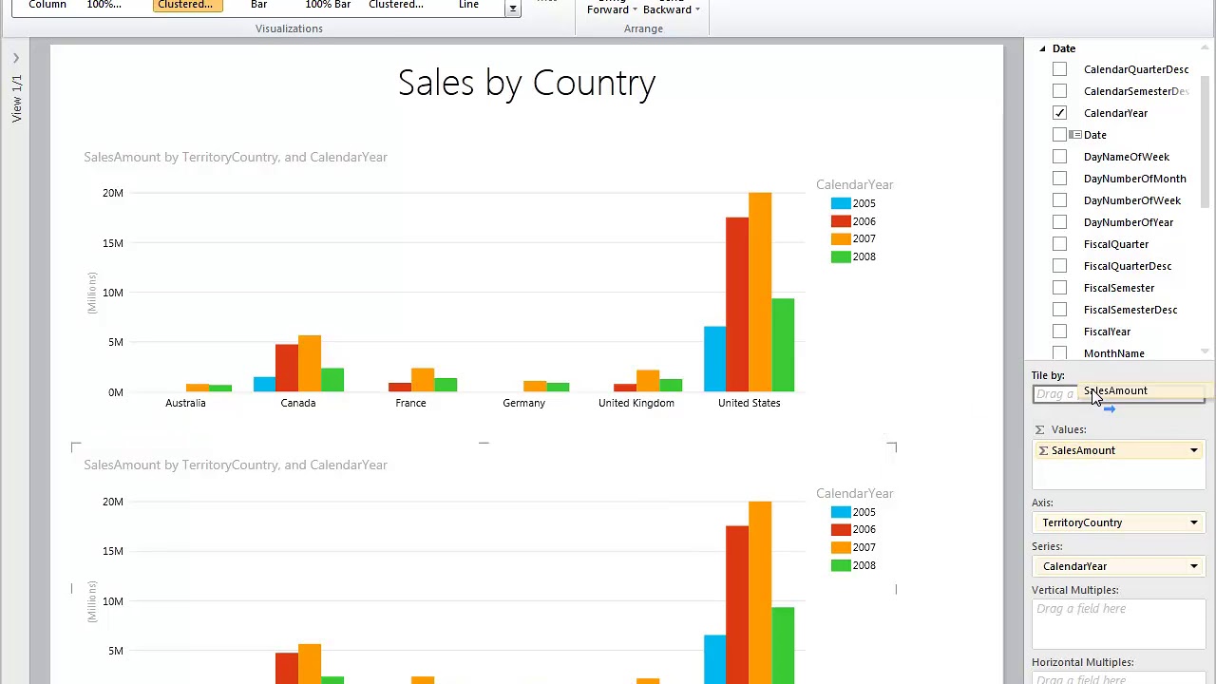Select the Column visualization in the gallery
Screen dimensions: 1216x684
coord(47,5)
